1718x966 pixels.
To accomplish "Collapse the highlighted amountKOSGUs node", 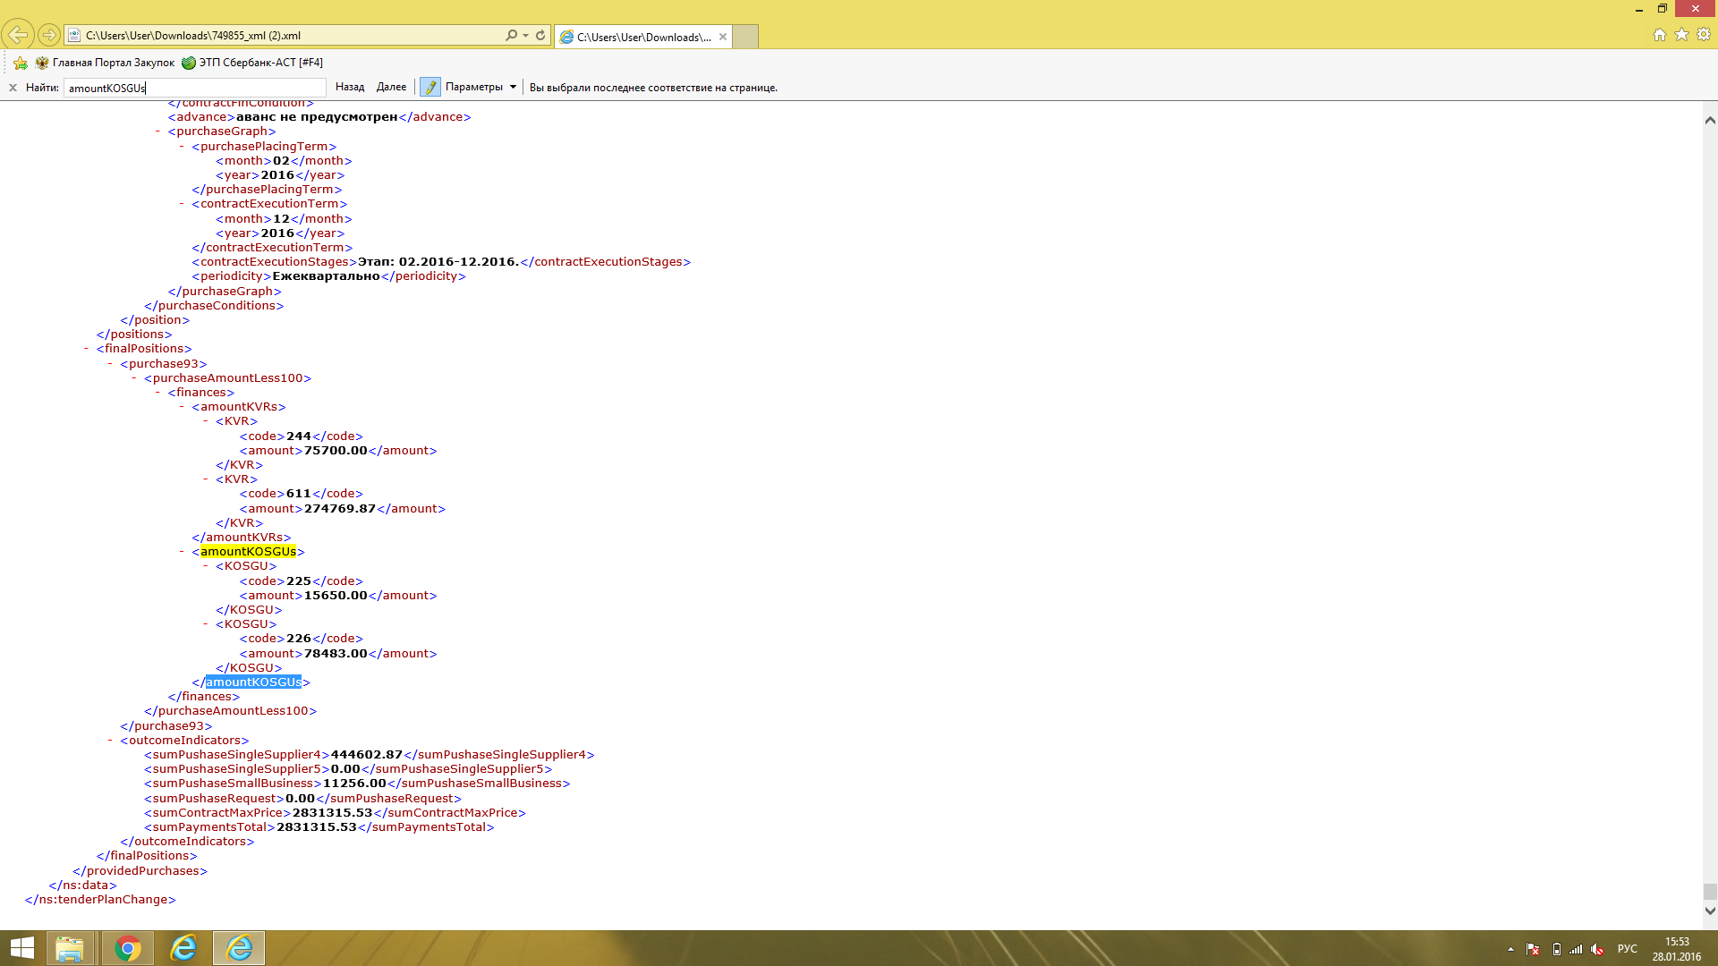I will [182, 552].
